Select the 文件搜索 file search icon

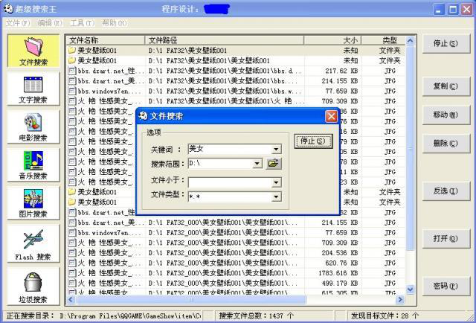pos(33,51)
